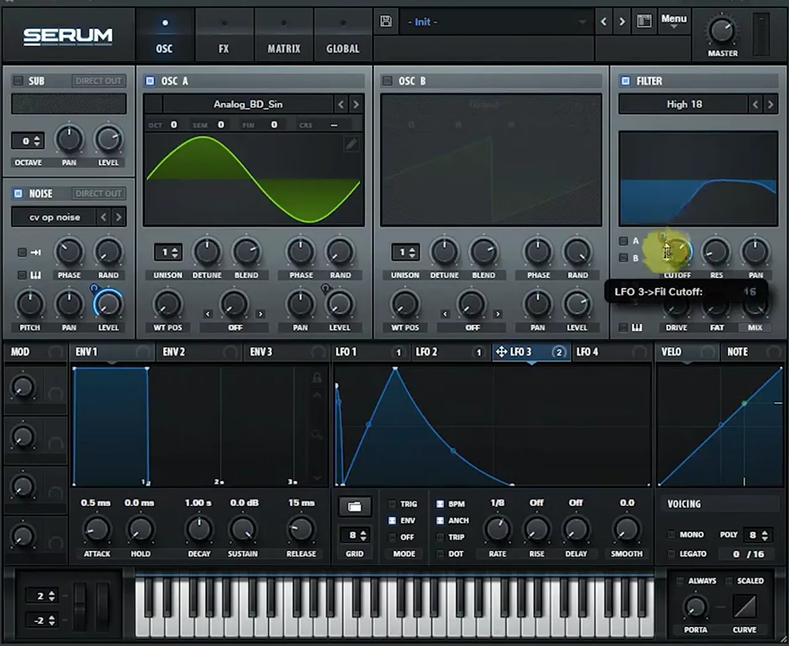The width and height of the screenshot is (789, 646).
Task: Click the portamento CURVE box
Action: pyautogui.click(x=745, y=607)
